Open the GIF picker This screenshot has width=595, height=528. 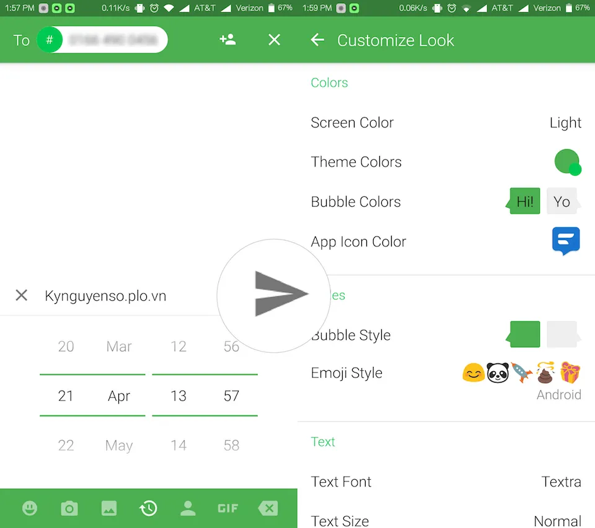click(227, 508)
